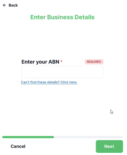Click the word "Details" in the green heading
The height and width of the screenshot is (155, 127).
[x=85, y=17]
